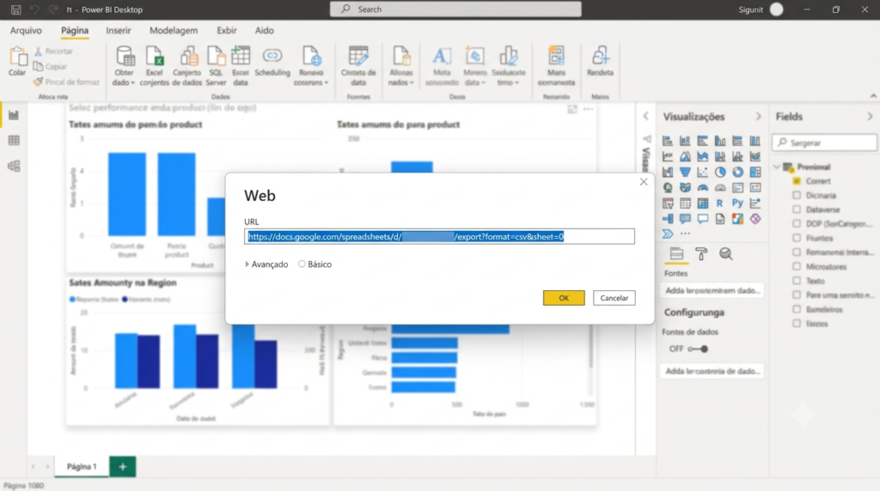This screenshot has height=491, width=880.
Task: Select the R script visual icon
Action: click(x=719, y=203)
